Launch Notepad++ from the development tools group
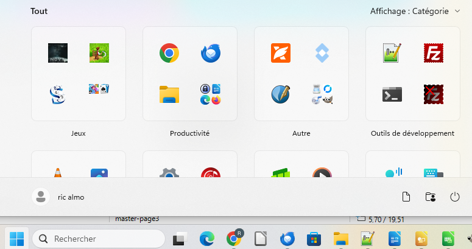The width and height of the screenshot is (472, 249). (392, 53)
